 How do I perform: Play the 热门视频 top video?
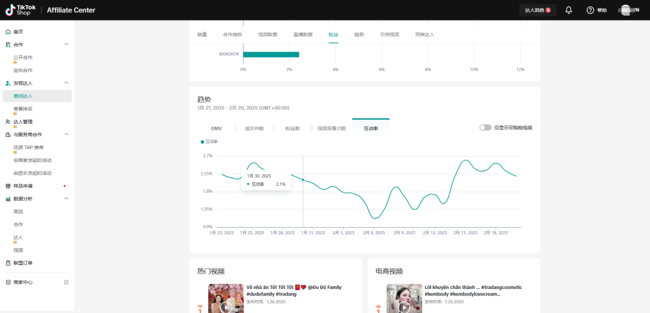tap(226, 307)
